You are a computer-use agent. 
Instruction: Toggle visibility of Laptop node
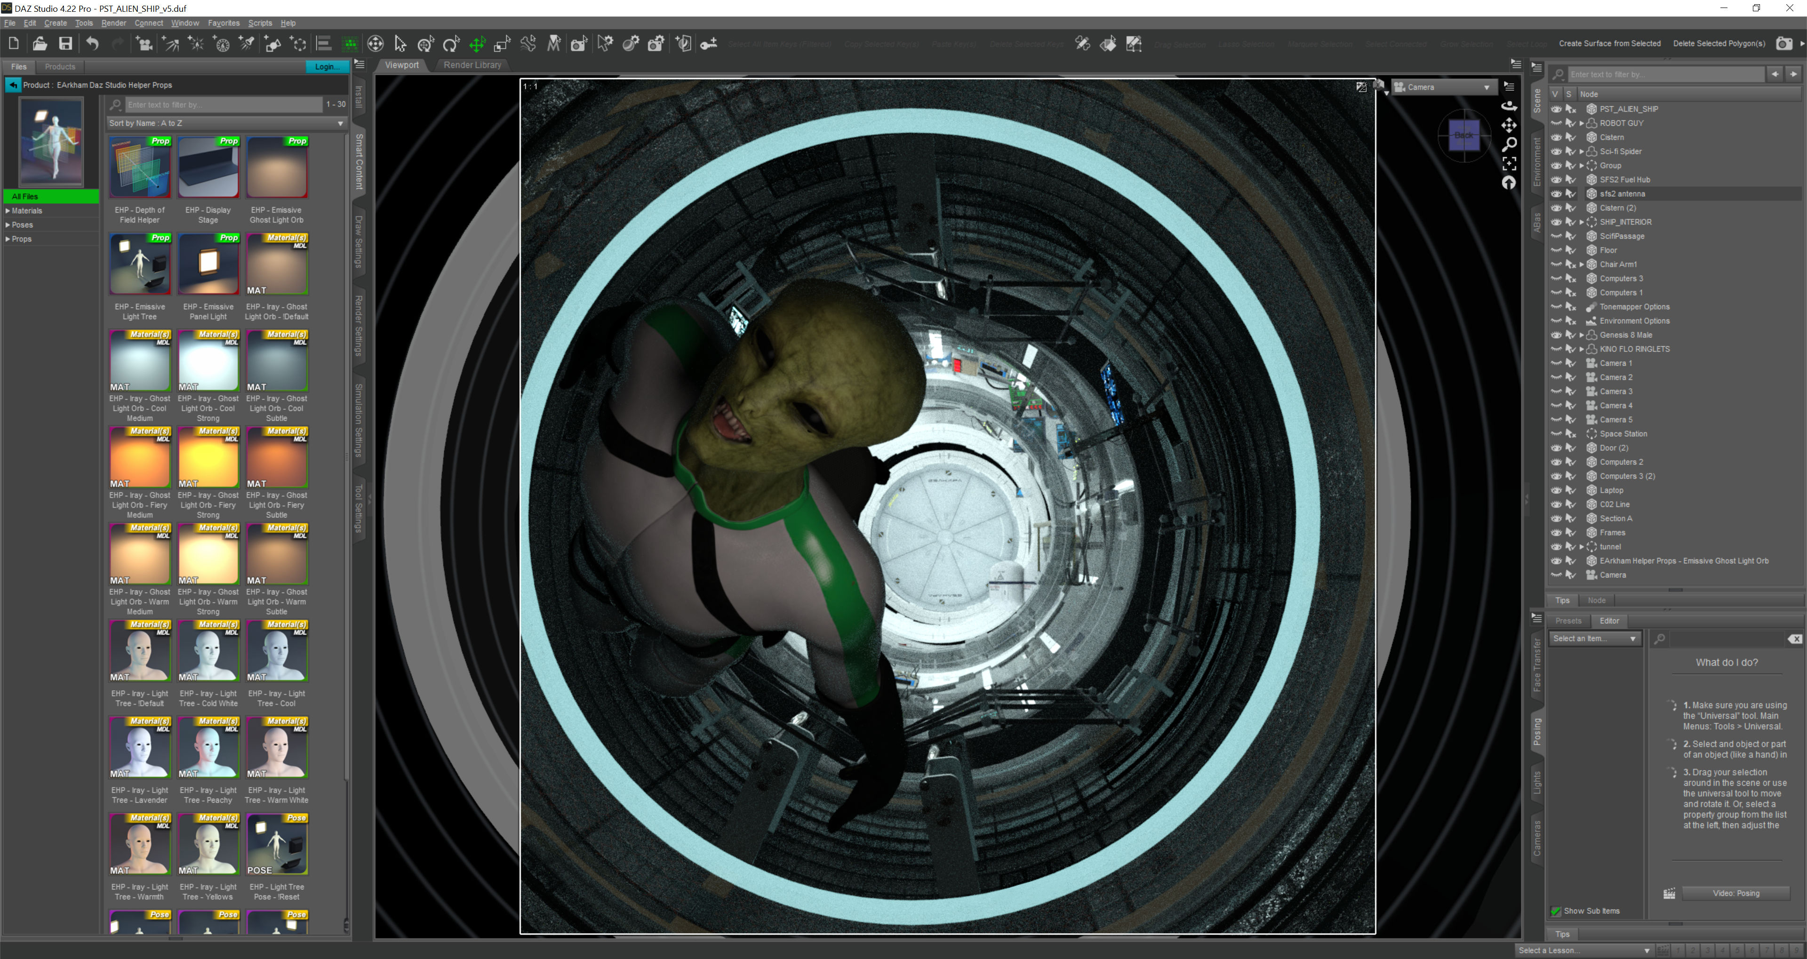click(1556, 490)
